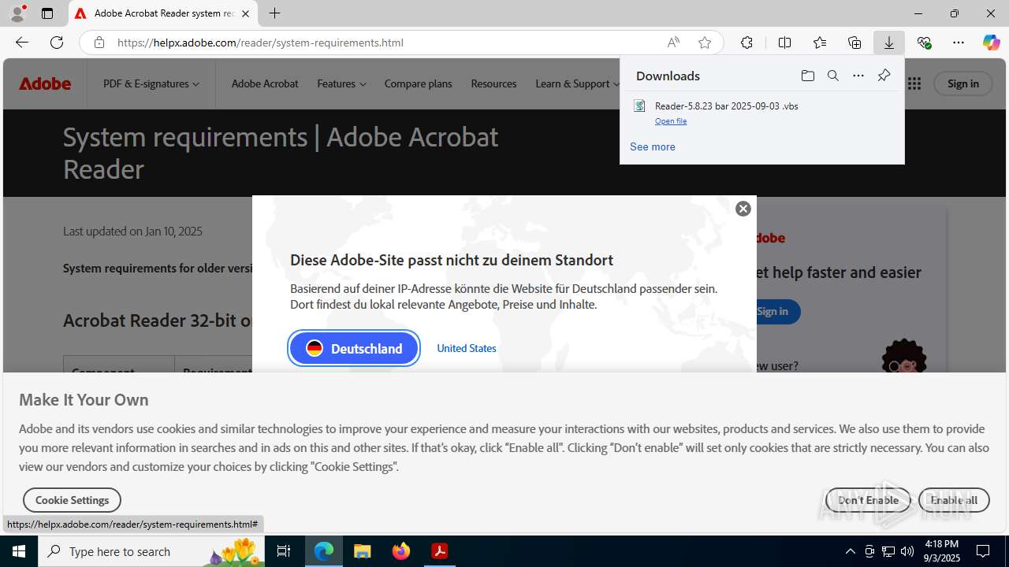Viewport: 1009px width, 567px height.
Task: Open Browser essentials icon
Action: coord(924,43)
